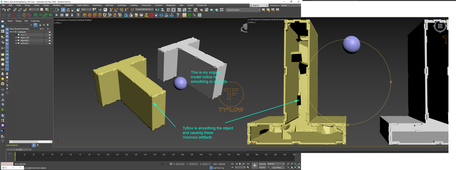This screenshot has height=170, width=456.
Task: Open the Create Selection Set dropdown
Action: coord(144,10)
